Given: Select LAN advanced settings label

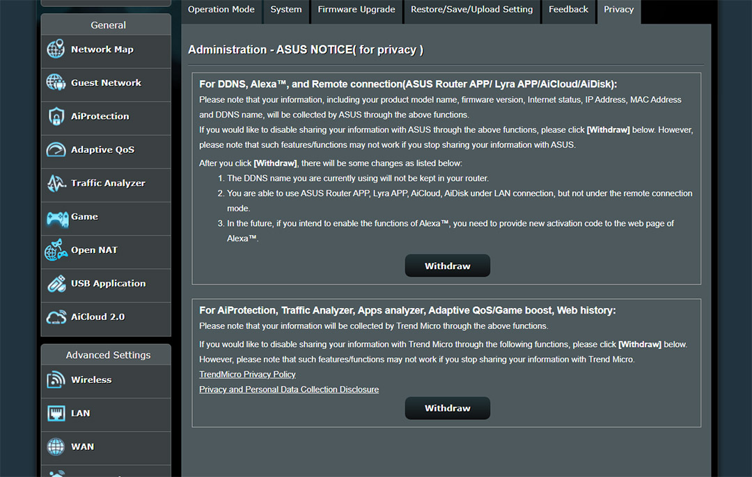Looking at the screenshot, I should coord(80,413).
